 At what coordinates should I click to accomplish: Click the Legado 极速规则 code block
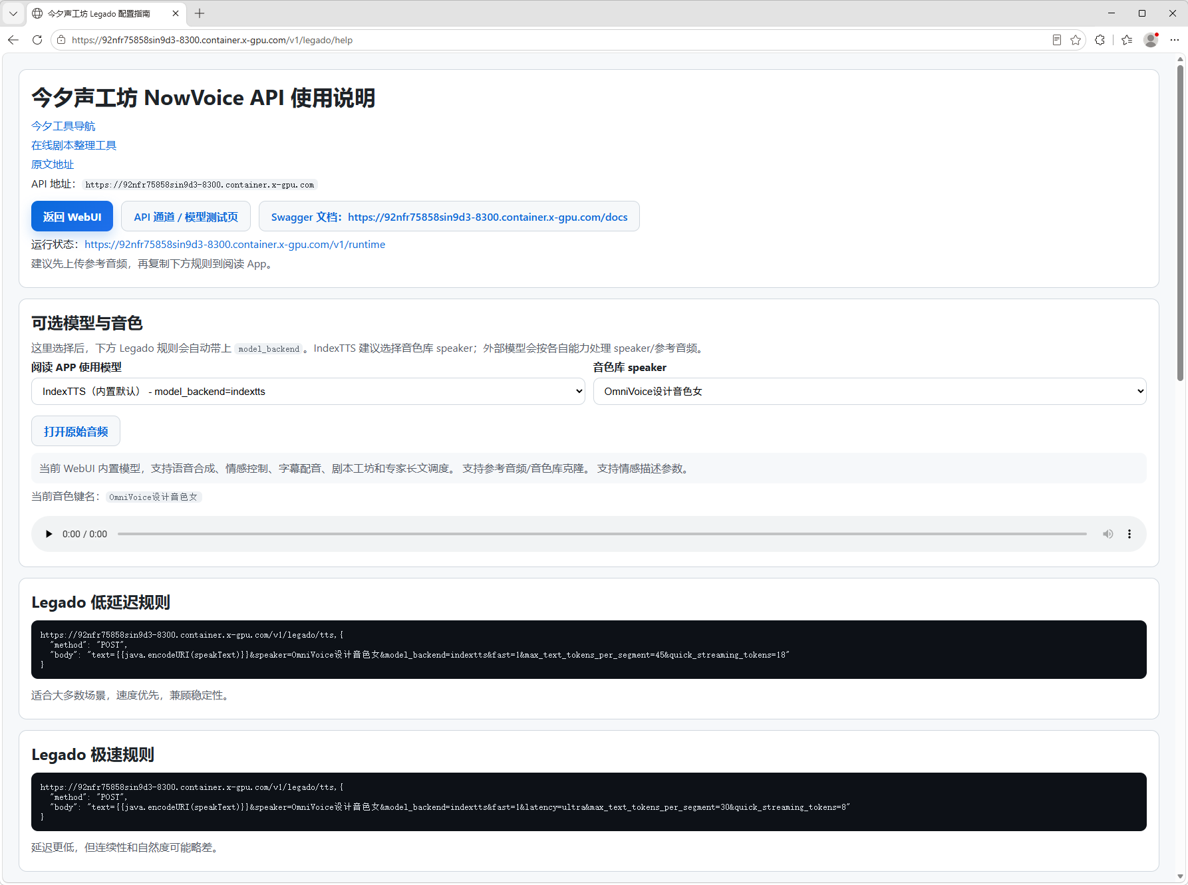pyautogui.click(x=589, y=802)
